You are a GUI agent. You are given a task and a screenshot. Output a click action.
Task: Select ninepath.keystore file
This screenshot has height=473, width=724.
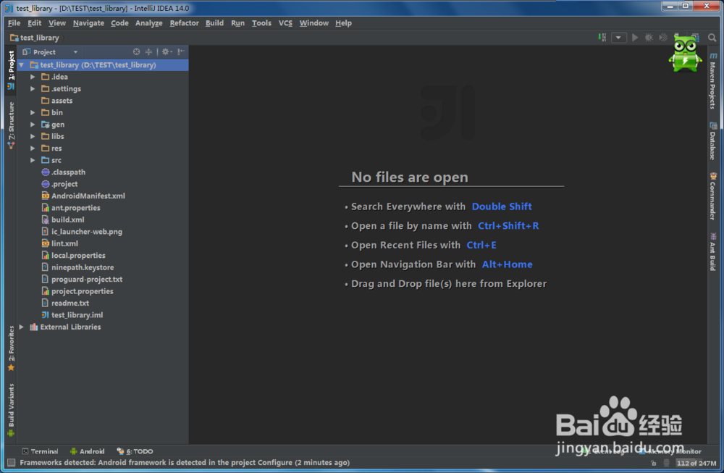(77, 267)
